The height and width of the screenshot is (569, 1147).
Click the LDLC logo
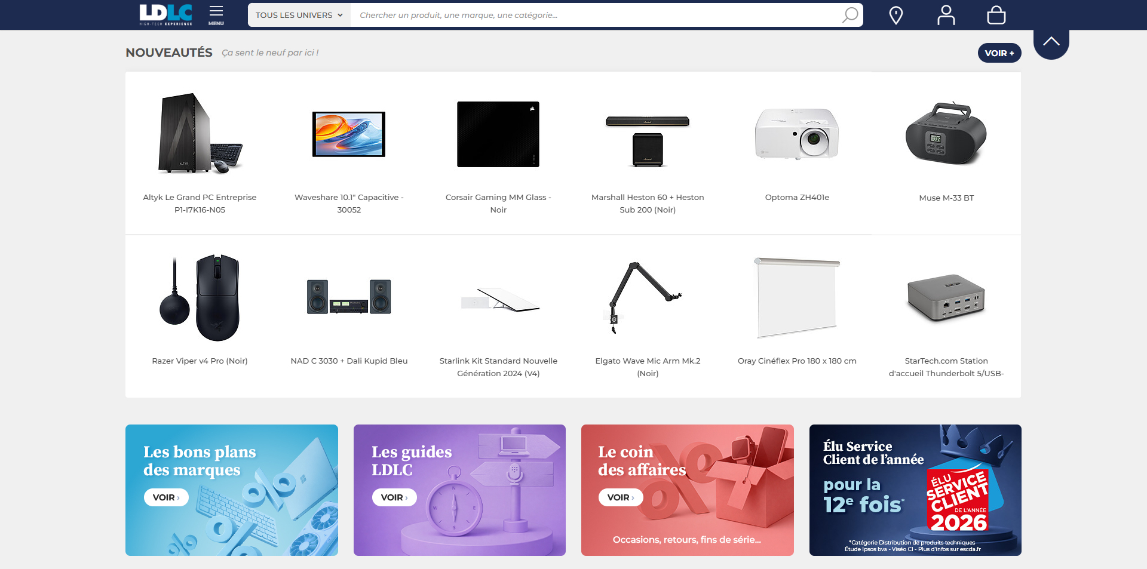tap(166, 15)
